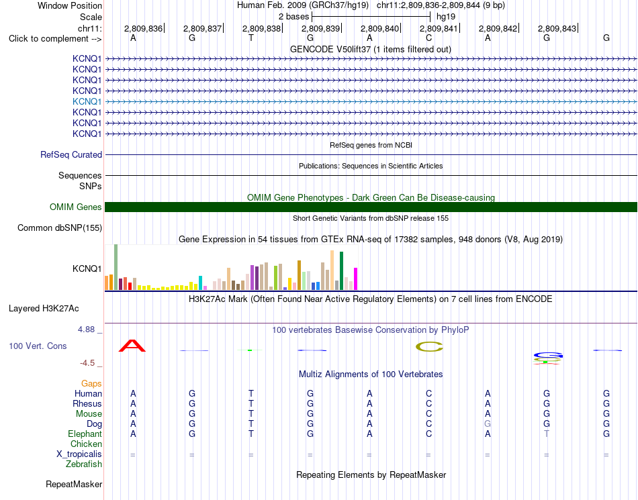Image resolution: width=638 pixels, height=500 pixels.
Task: Click 'Repeating Elements by RepeatMasker' title
Action: pos(371,474)
